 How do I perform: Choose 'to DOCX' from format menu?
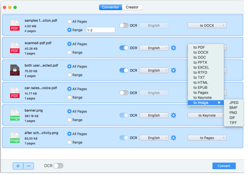click(x=206, y=52)
